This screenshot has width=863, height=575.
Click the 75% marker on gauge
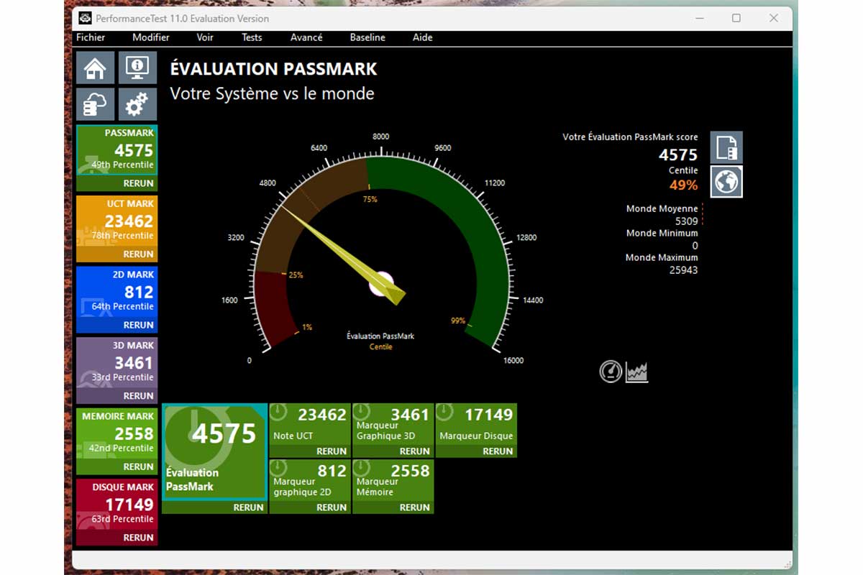click(370, 199)
